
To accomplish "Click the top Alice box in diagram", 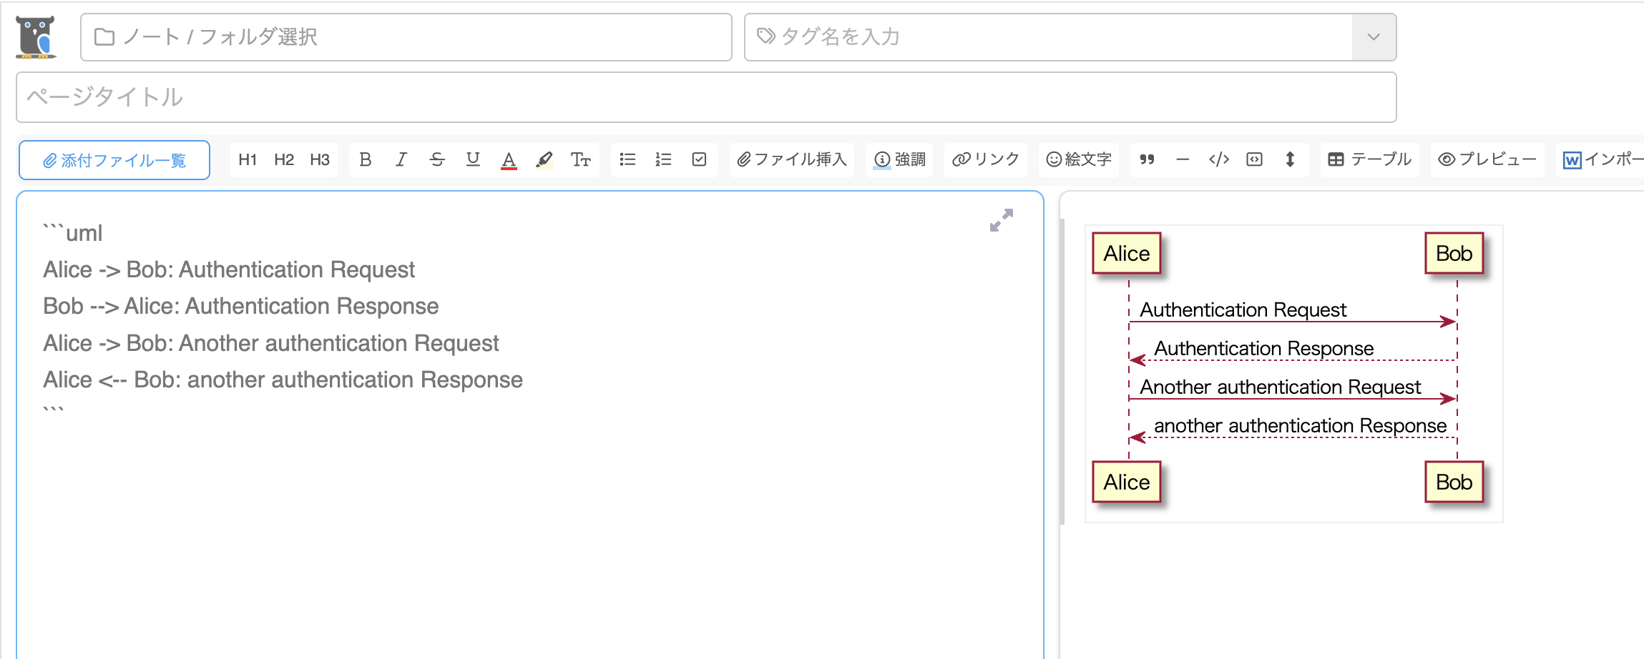I will (x=1127, y=253).
